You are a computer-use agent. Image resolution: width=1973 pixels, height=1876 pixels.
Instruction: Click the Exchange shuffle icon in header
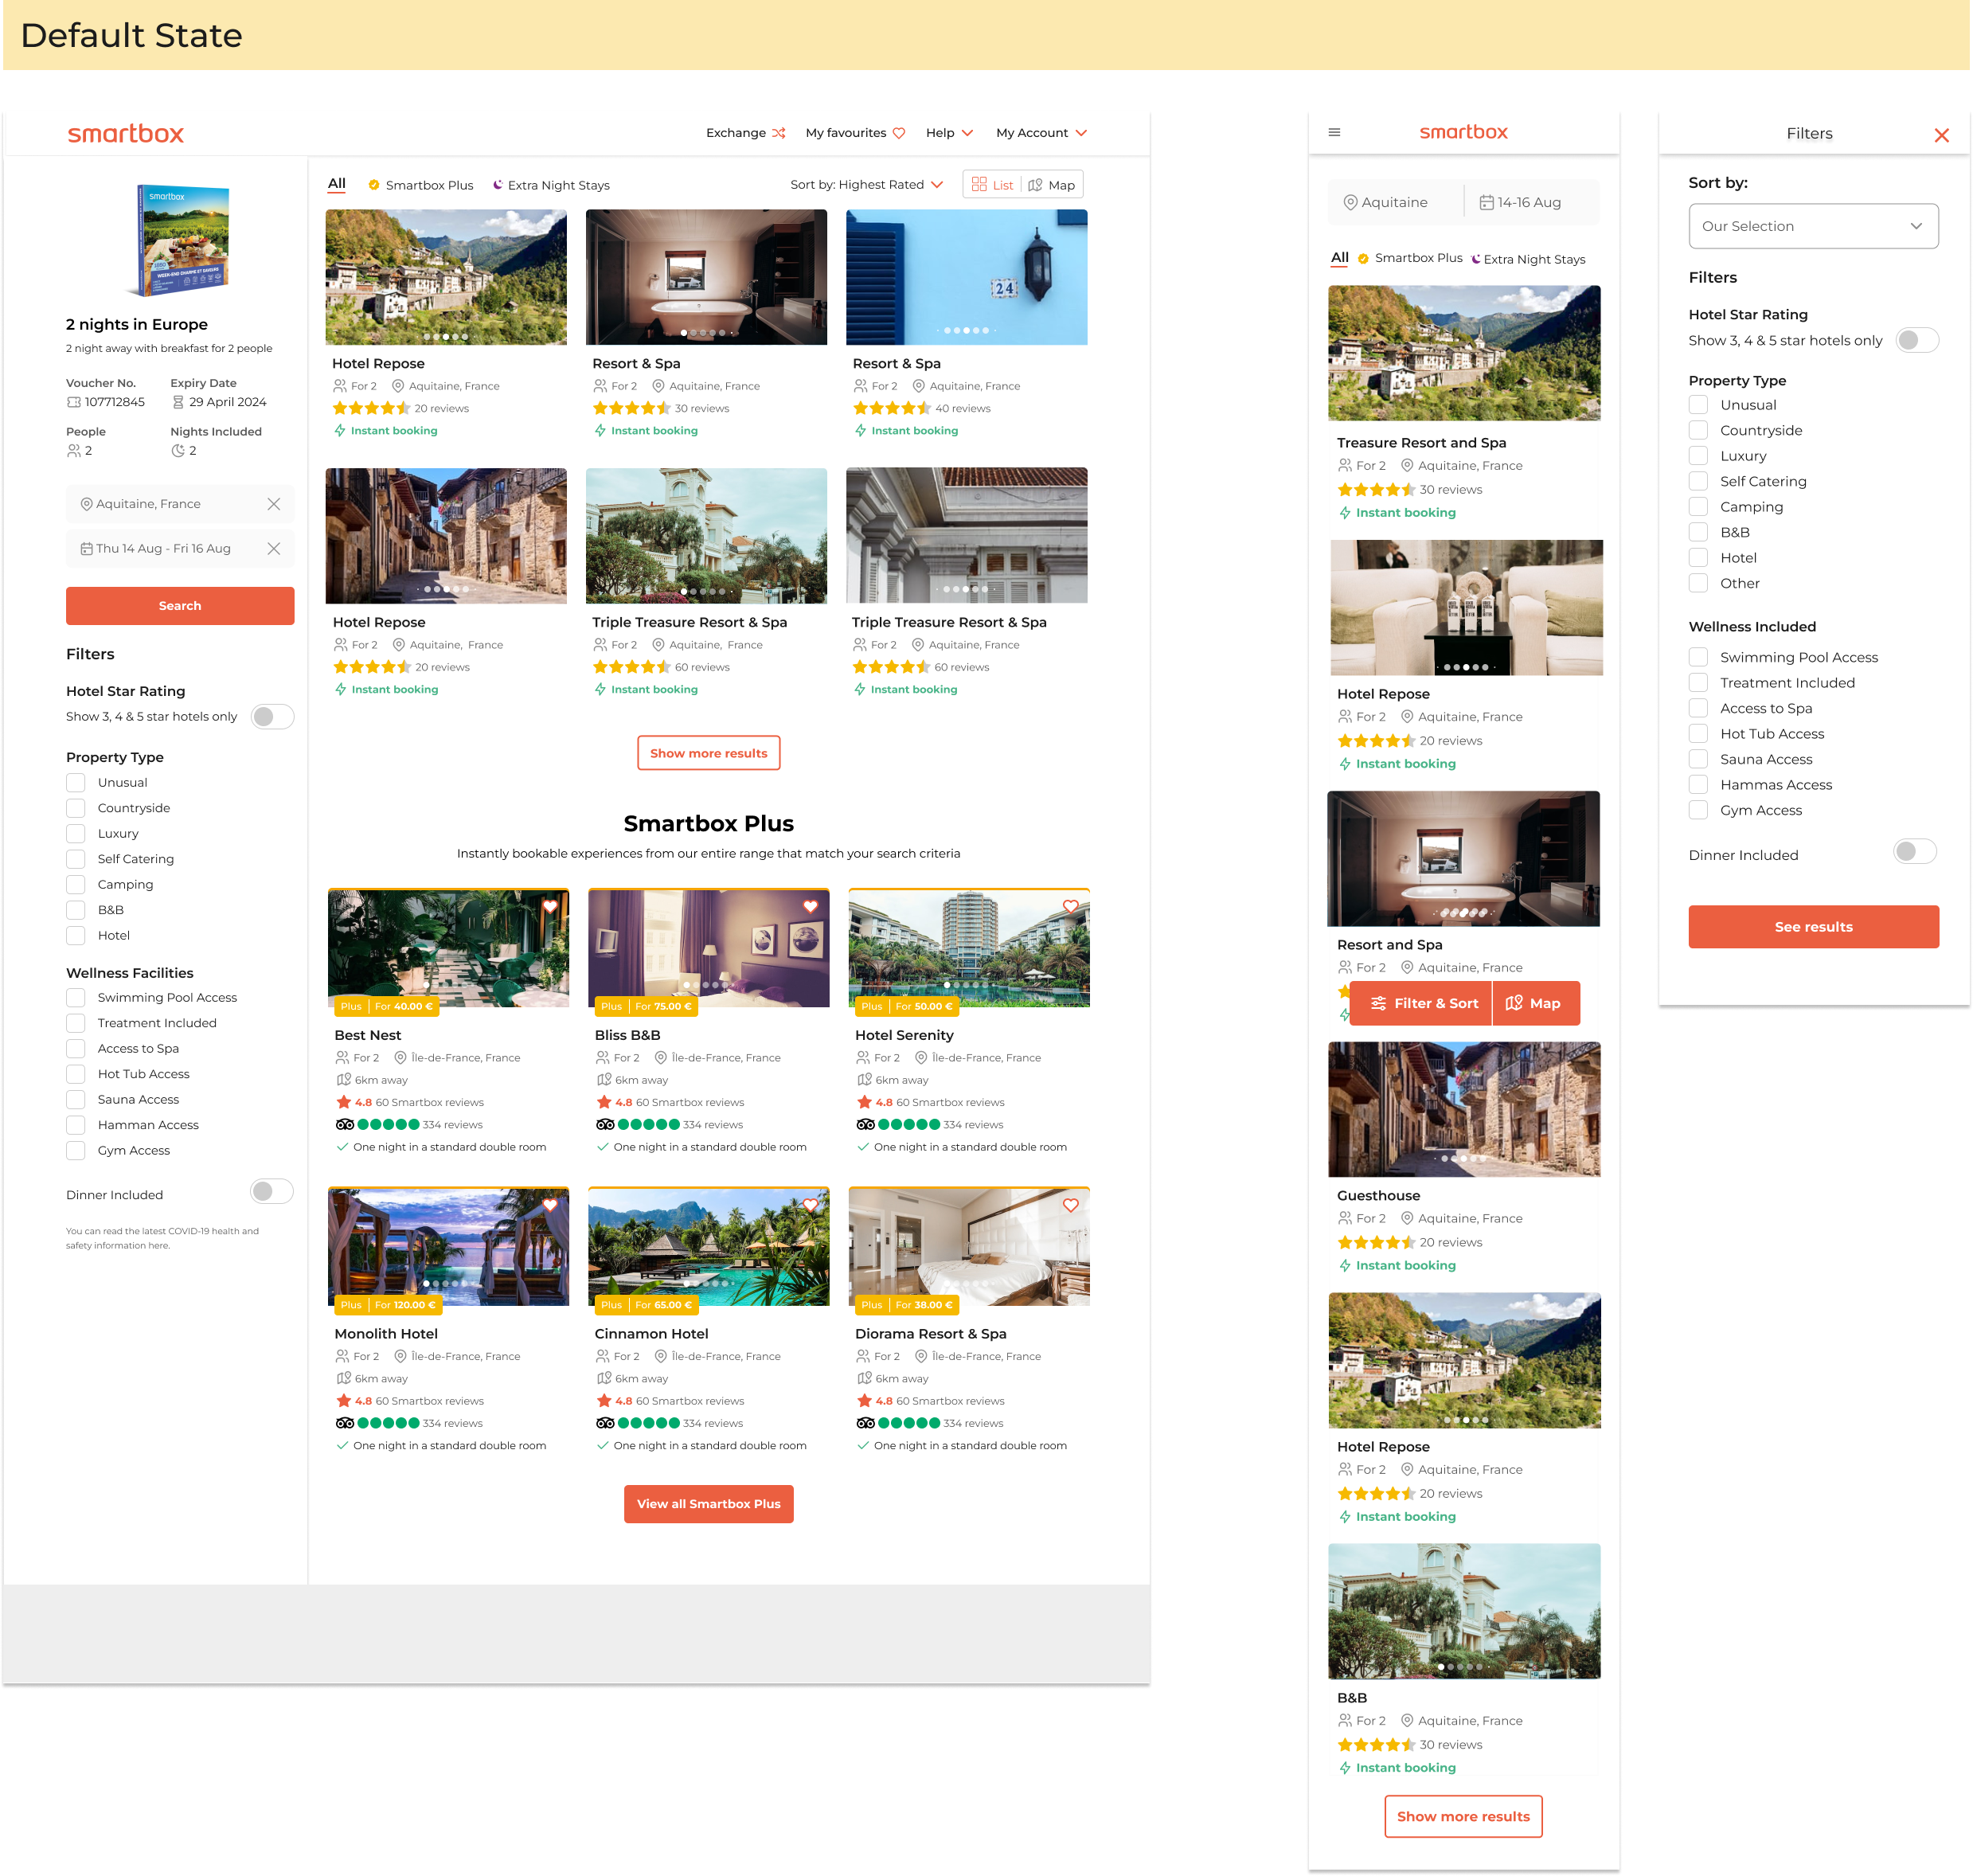coord(778,133)
